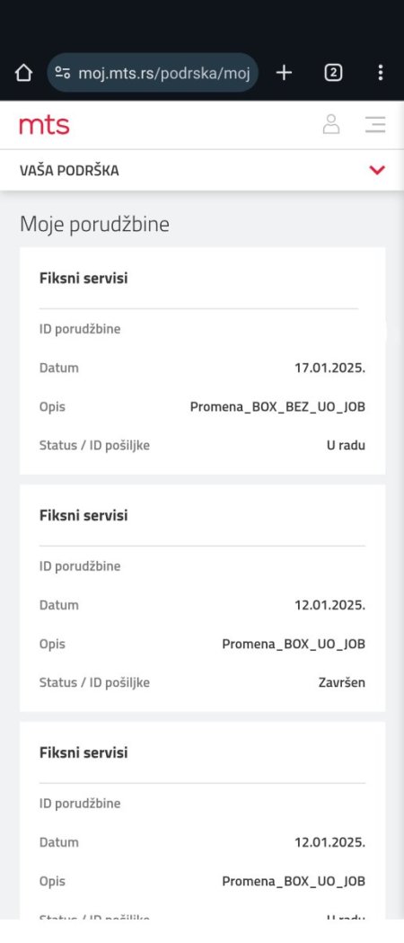Click ID porudžbine label in second order
The image size is (404, 943).
tap(80, 566)
